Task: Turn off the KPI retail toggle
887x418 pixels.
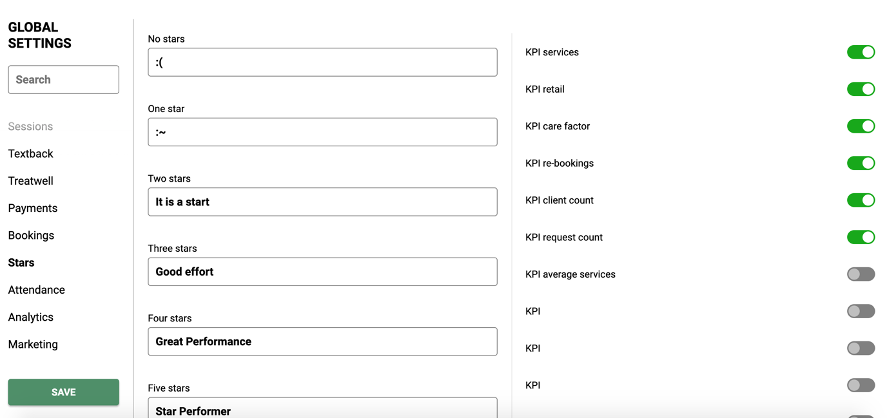Action: click(x=861, y=89)
